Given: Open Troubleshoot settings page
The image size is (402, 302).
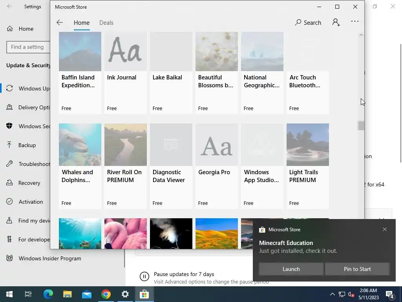Looking at the screenshot, I should [28, 164].
